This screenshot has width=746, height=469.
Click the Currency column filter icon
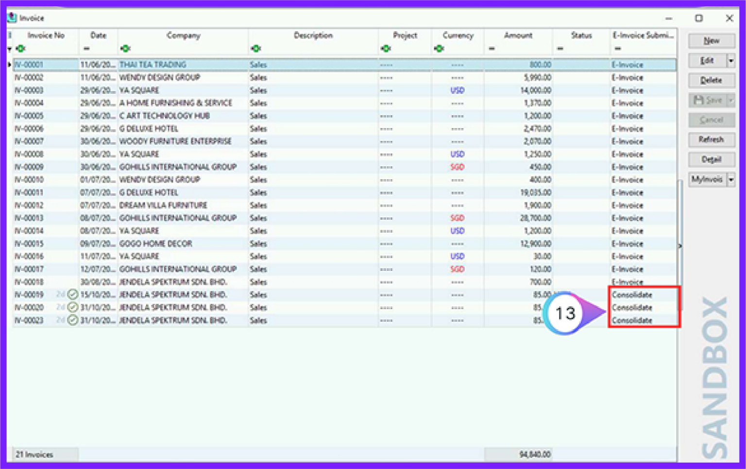[x=440, y=48]
